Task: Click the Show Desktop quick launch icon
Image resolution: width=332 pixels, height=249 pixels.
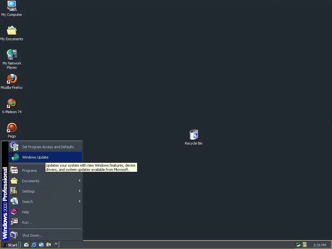Action: click(x=26, y=245)
